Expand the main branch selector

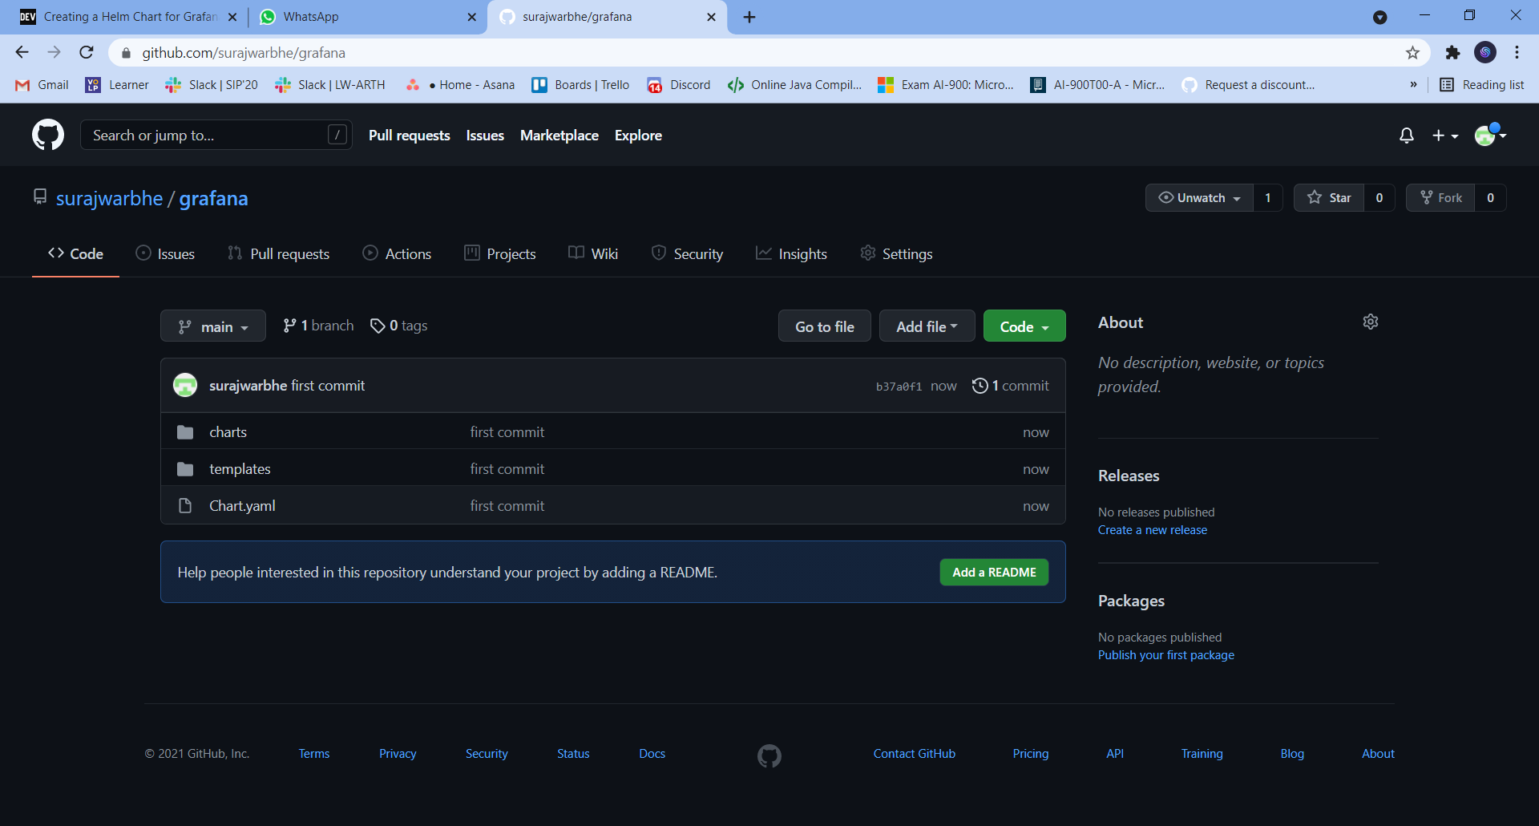click(x=212, y=326)
